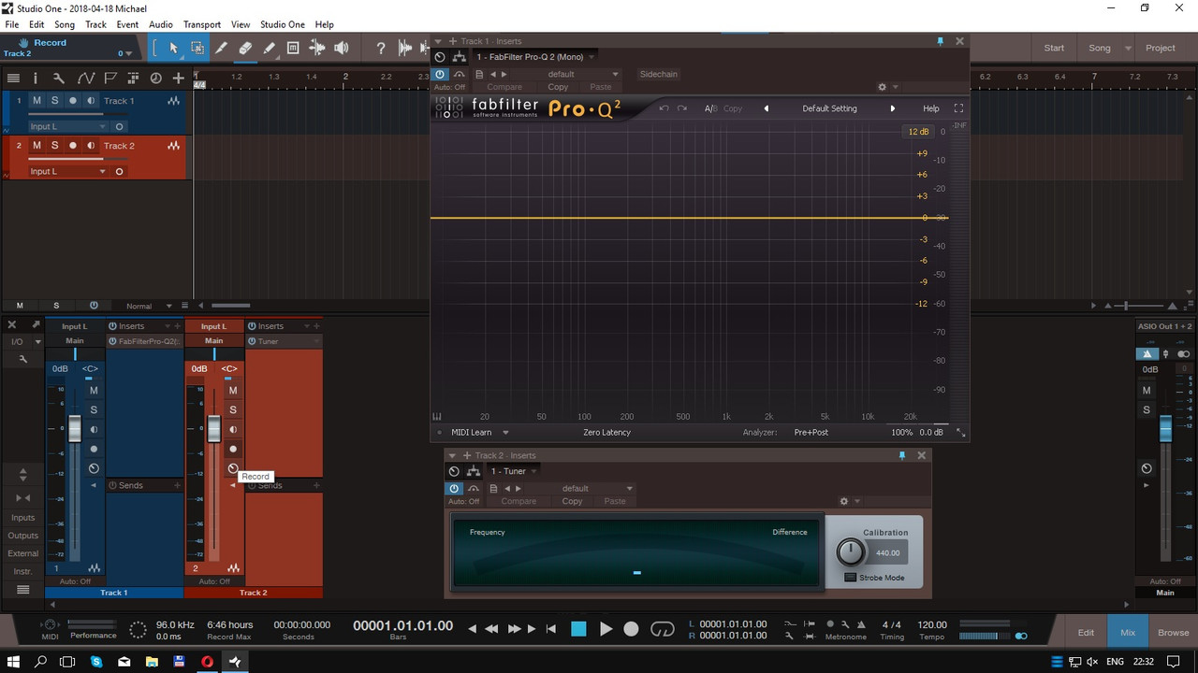The height and width of the screenshot is (673, 1198).
Task: Open Normal dropdown below track list
Action: point(150,306)
